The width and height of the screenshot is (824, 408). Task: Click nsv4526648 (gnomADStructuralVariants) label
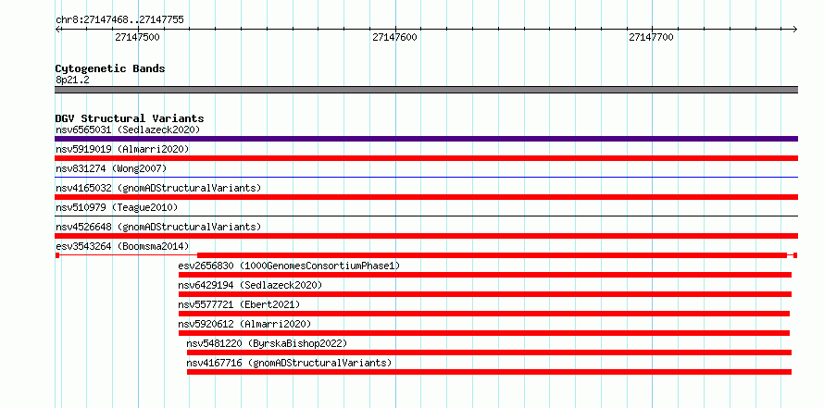coord(158,227)
